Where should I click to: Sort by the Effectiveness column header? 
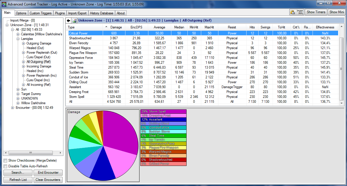pyautogui.click(x=325, y=27)
